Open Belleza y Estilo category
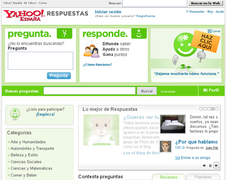Image resolution: width=226 pixels, height=180 pixels. click(x=24, y=155)
